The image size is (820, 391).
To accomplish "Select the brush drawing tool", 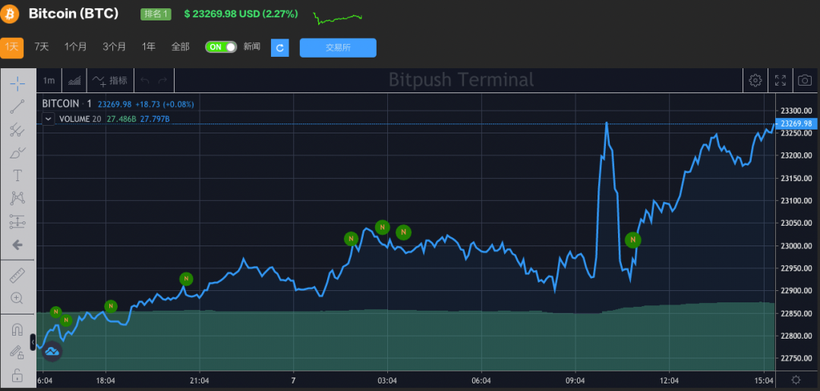I will [17, 152].
